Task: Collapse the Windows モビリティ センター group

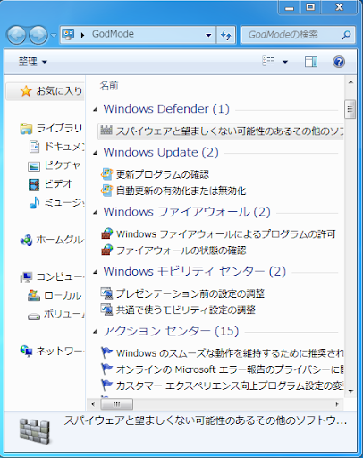Action: point(96,272)
